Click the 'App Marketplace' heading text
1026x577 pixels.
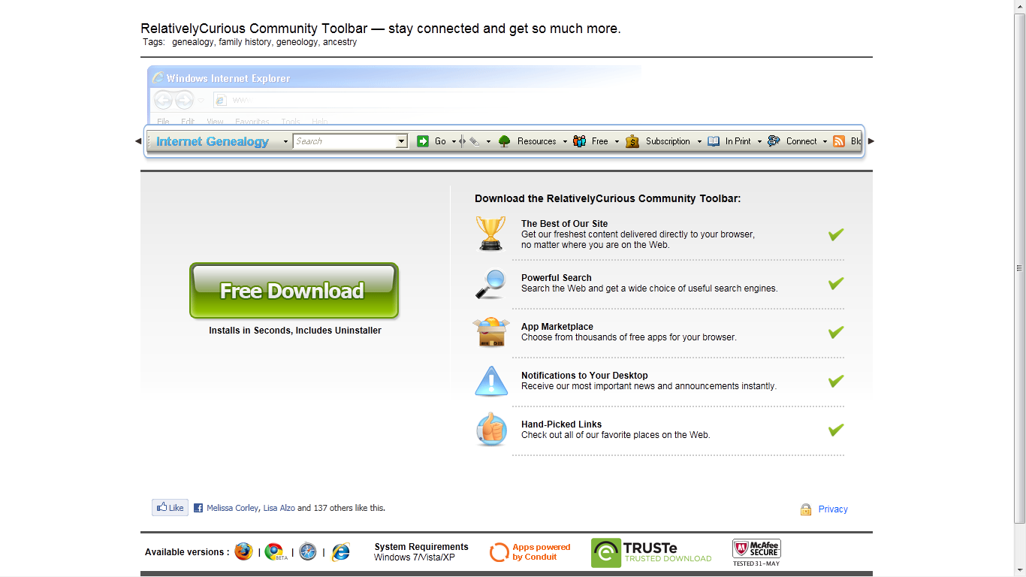click(x=557, y=327)
